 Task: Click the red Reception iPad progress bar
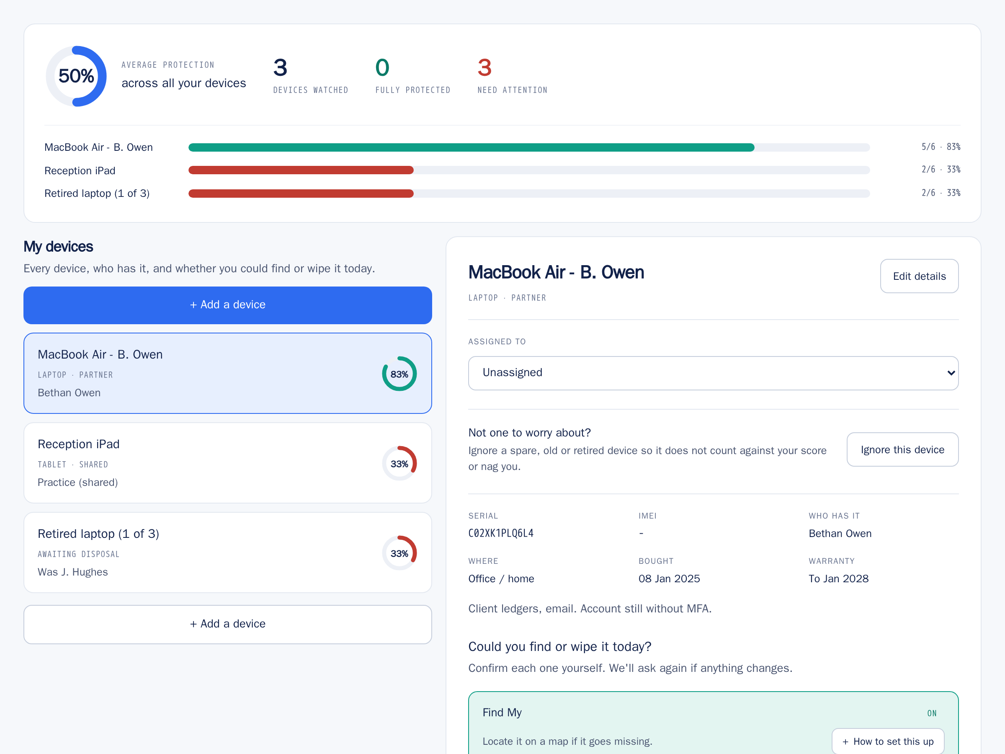click(x=301, y=170)
